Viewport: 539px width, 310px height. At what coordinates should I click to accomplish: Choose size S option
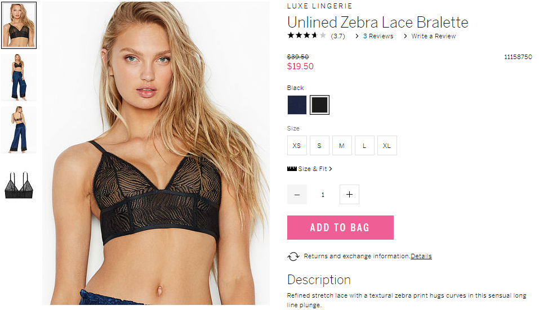319,146
